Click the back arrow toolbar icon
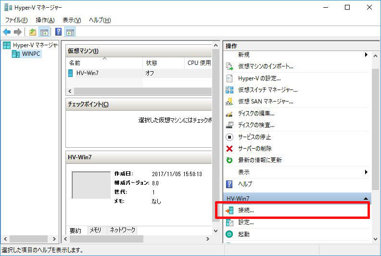The width and height of the screenshot is (381, 256). 7,32
